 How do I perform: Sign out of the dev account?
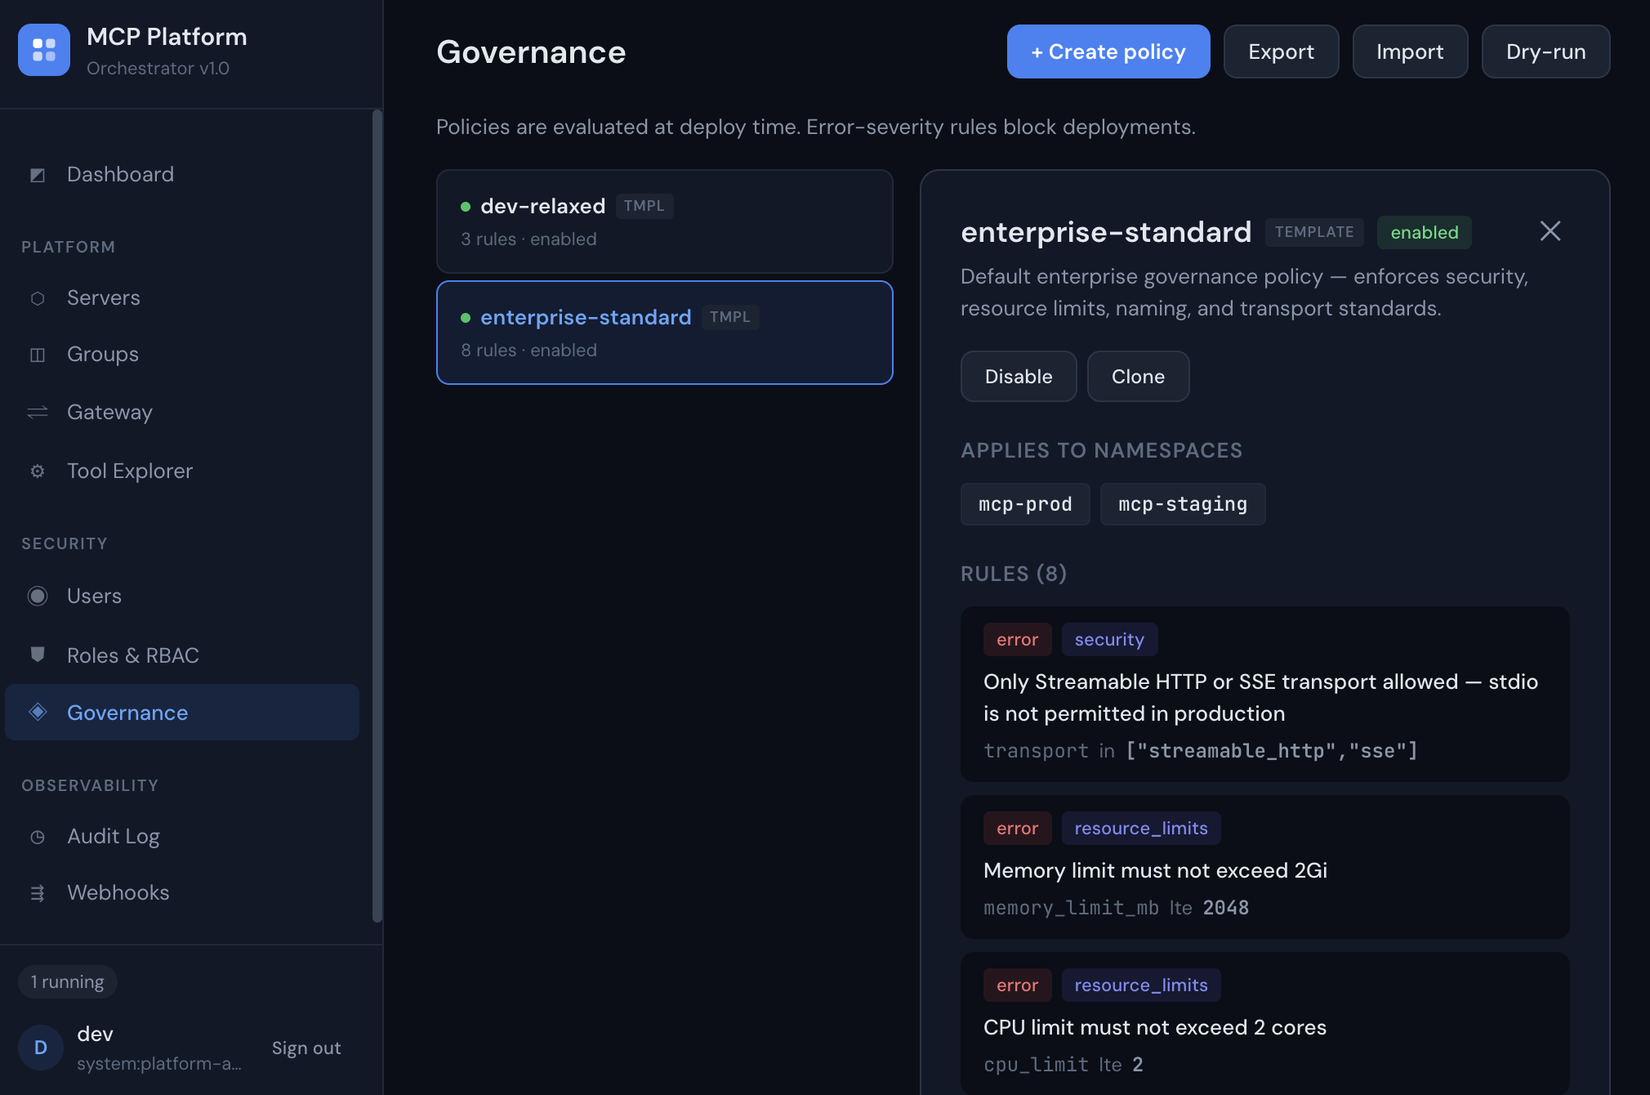tap(306, 1048)
